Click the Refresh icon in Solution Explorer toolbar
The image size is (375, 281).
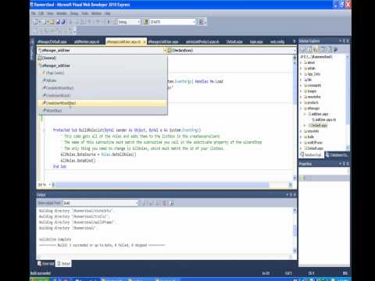click(309, 49)
